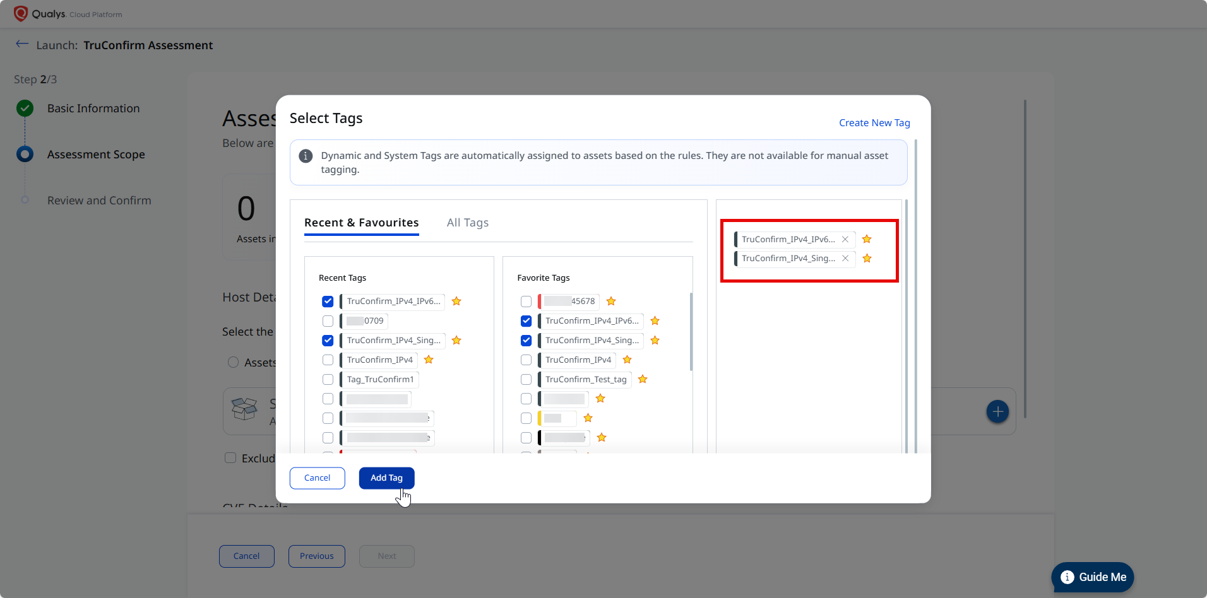The image size is (1207, 598).
Task: Unfavorite TruConfirm_IPv4 in Recent Tags
Action: click(429, 360)
